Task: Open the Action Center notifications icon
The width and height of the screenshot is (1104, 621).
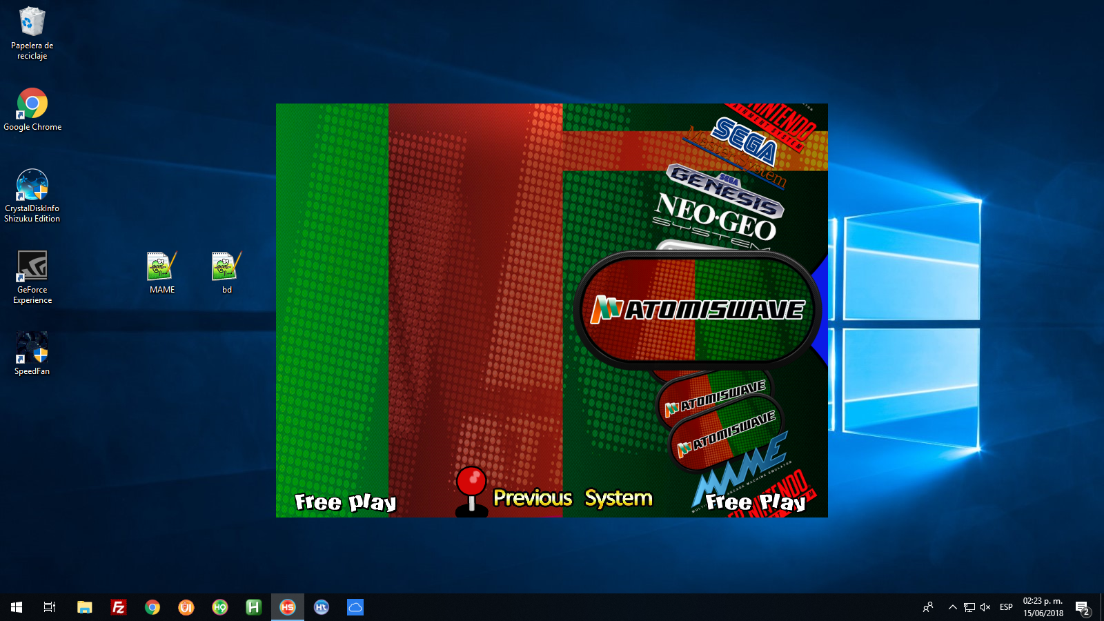Action: click(1082, 607)
